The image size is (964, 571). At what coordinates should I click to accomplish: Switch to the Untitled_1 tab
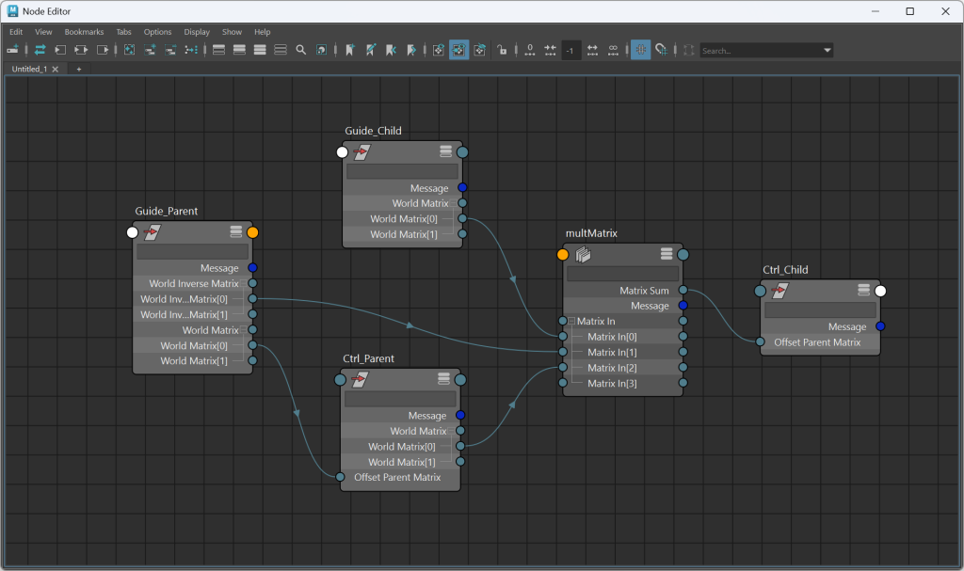point(28,69)
